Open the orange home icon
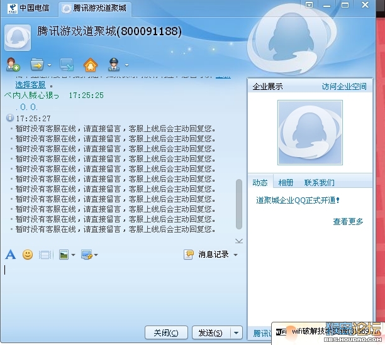This screenshot has height=345, width=385. point(91,65)
